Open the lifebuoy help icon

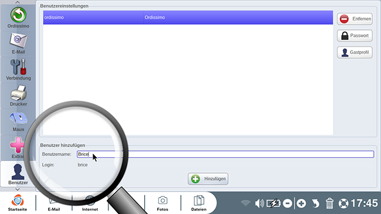coord(343,203)
